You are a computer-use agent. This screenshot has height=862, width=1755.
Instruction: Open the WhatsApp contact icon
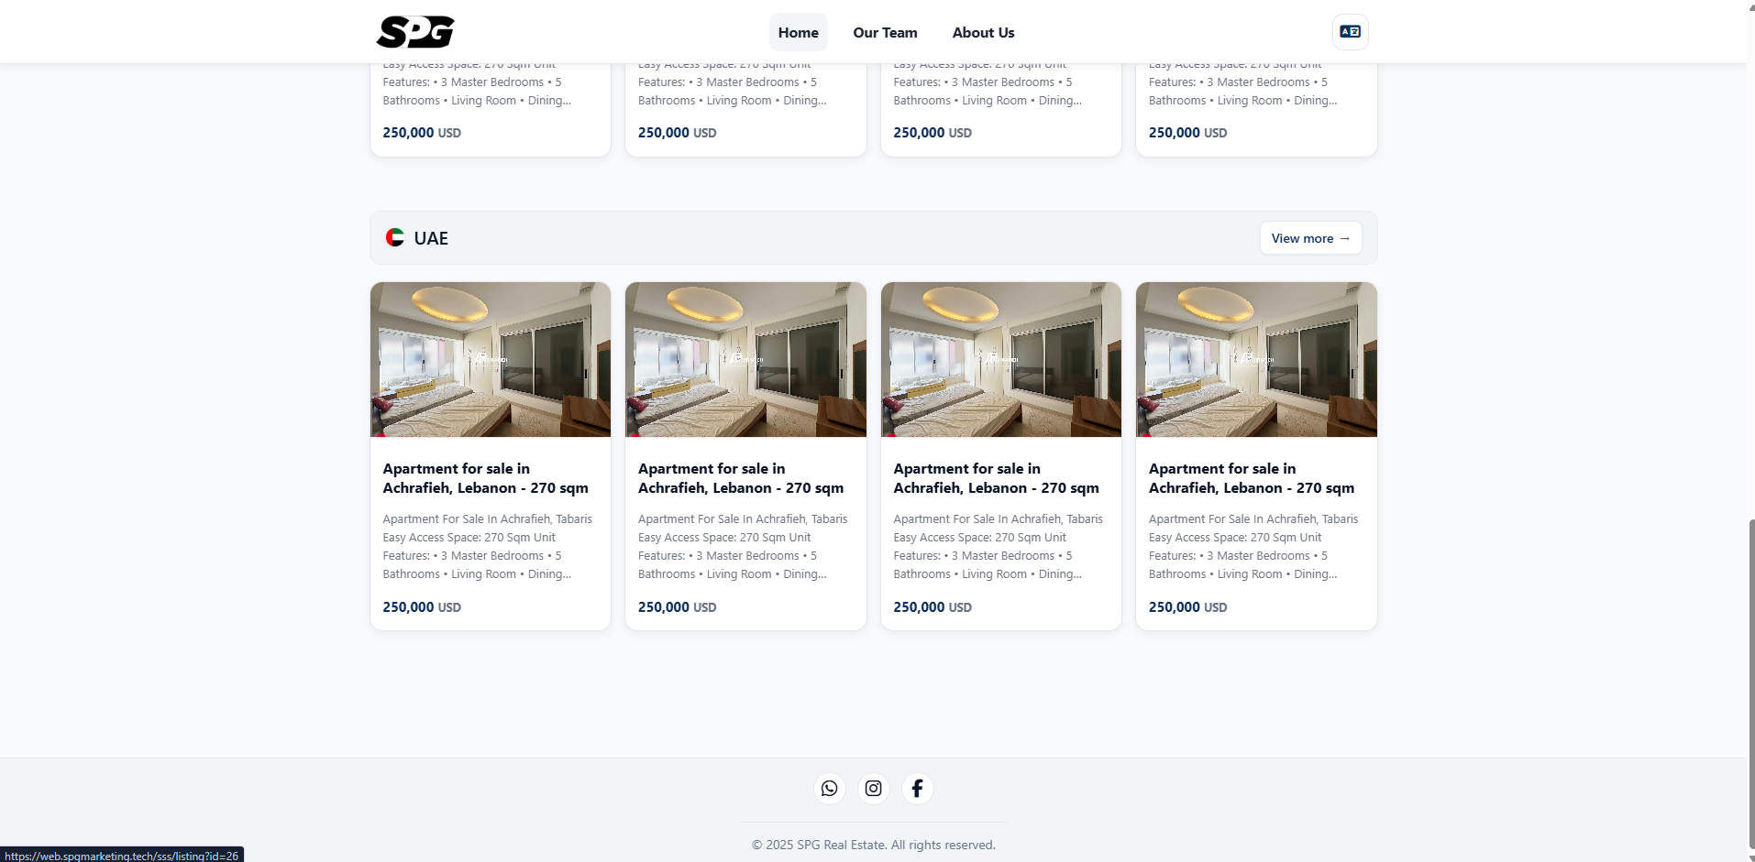829,789
